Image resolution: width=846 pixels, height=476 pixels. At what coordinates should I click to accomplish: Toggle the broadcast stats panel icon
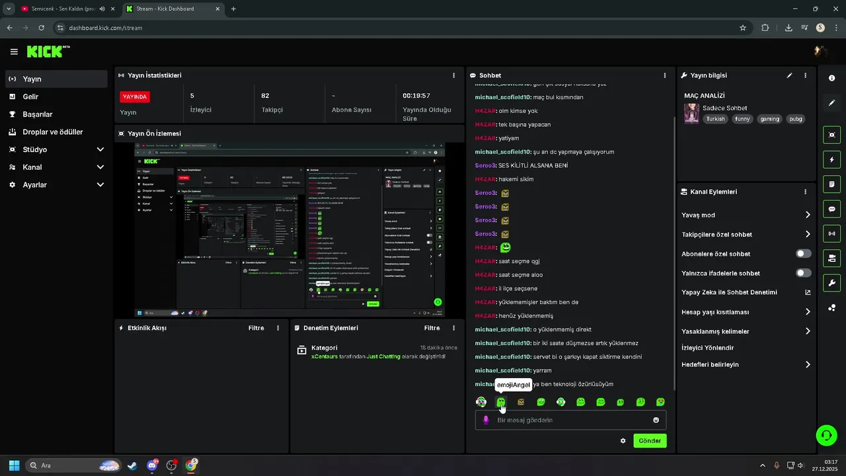click(x=831, y=233)
